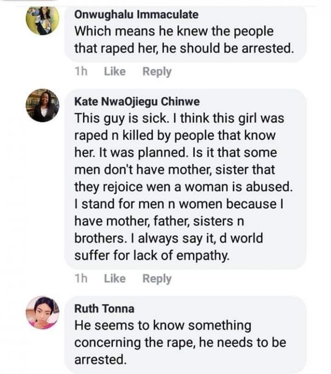Click the 'suffer for lack of empathy' line
The width and height of the screenshot is (331, 374).
(152, 255)
